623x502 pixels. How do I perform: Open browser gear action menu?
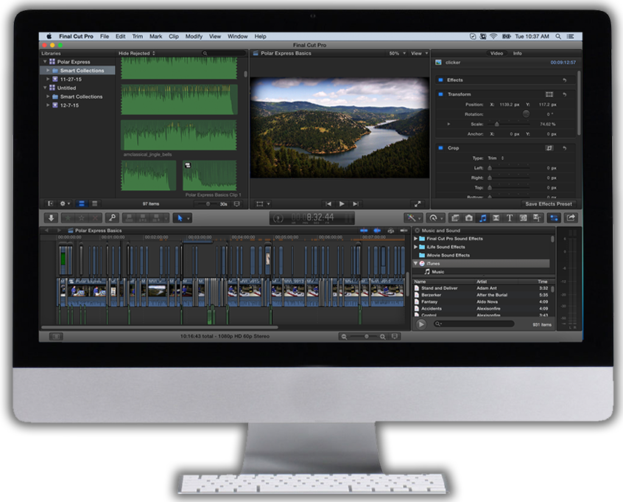[x=64, y=203]
